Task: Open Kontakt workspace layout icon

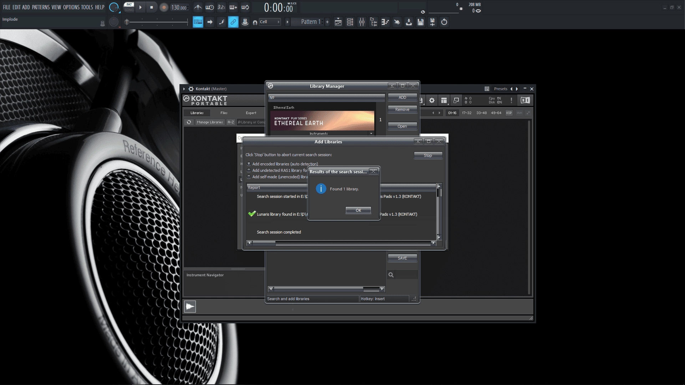Action: click(444, 101)
